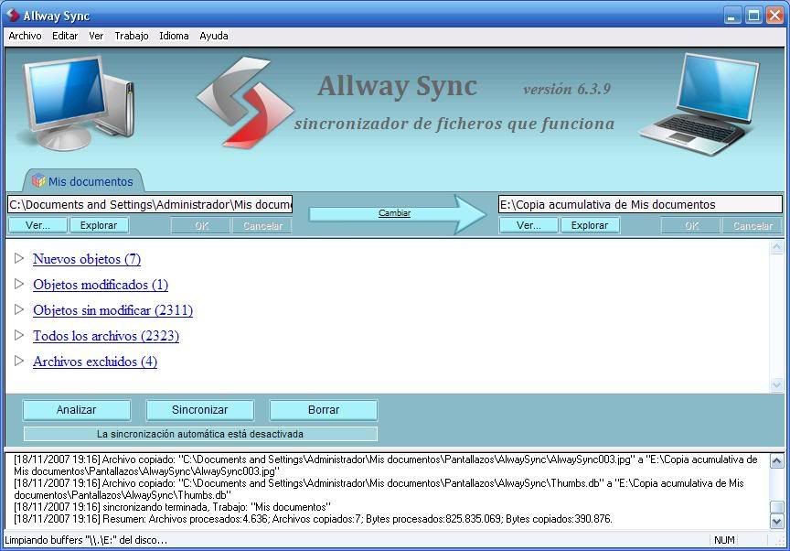Open the Ver menu
The image size is (790, 551).
coord(96,36)
